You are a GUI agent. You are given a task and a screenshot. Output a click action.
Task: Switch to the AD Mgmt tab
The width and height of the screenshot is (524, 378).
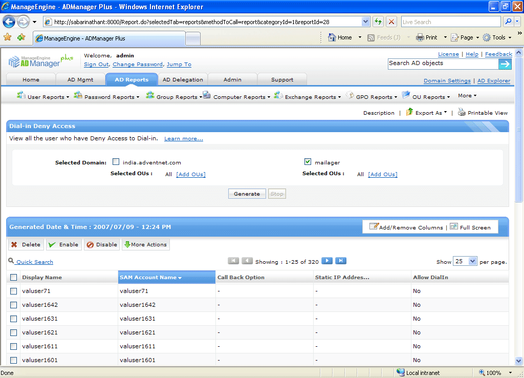tap(80, 79)
